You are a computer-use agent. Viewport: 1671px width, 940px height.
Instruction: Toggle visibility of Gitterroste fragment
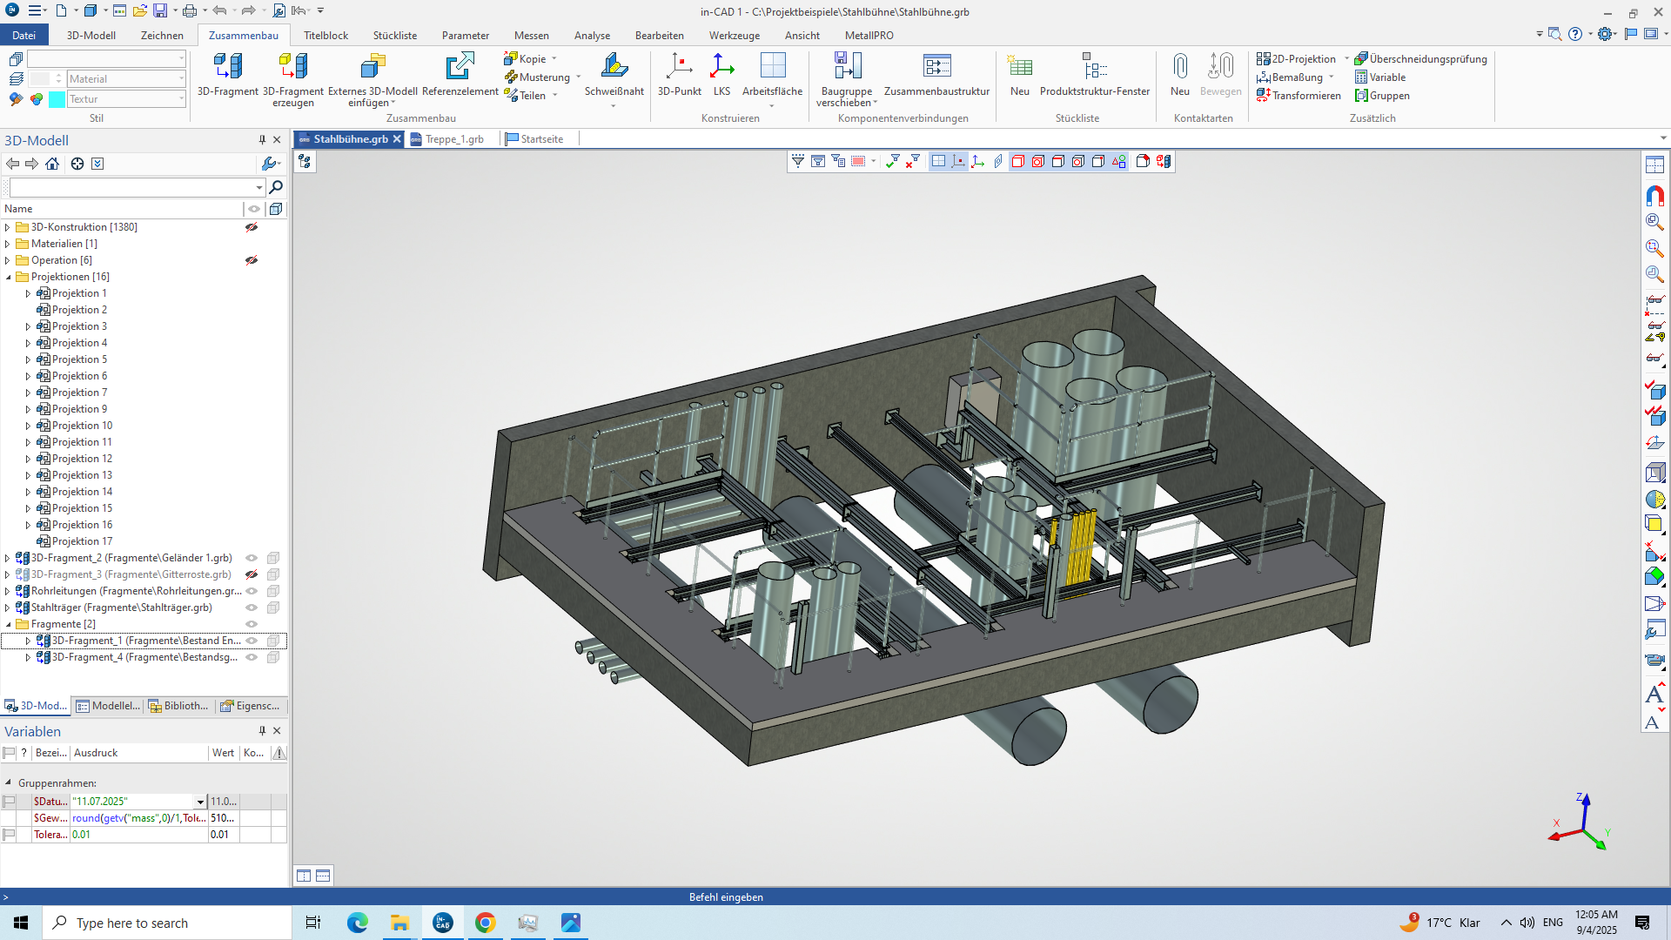(x=252, y=574)
